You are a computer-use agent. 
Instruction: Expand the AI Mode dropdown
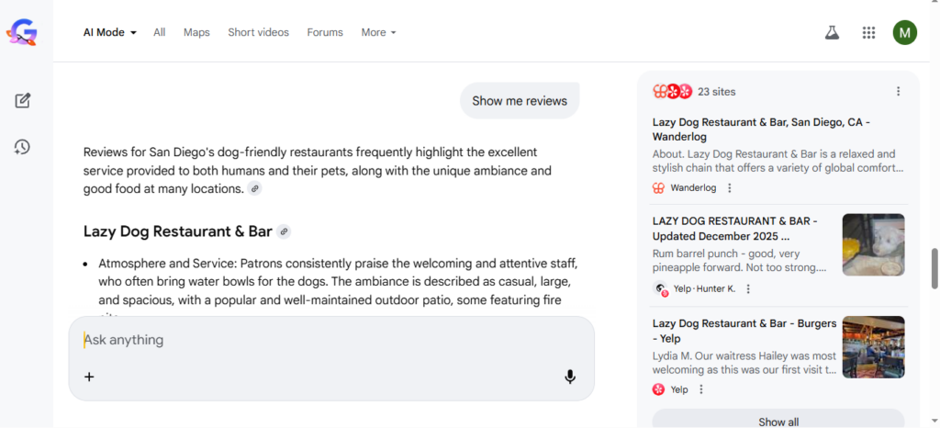[x=110, y=32]
